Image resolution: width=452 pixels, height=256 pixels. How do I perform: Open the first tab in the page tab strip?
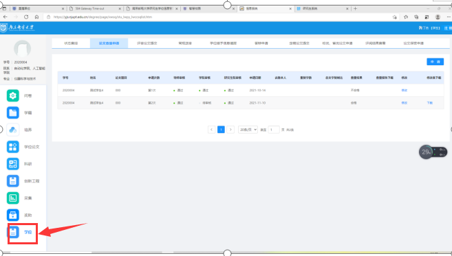coord(71,43)
